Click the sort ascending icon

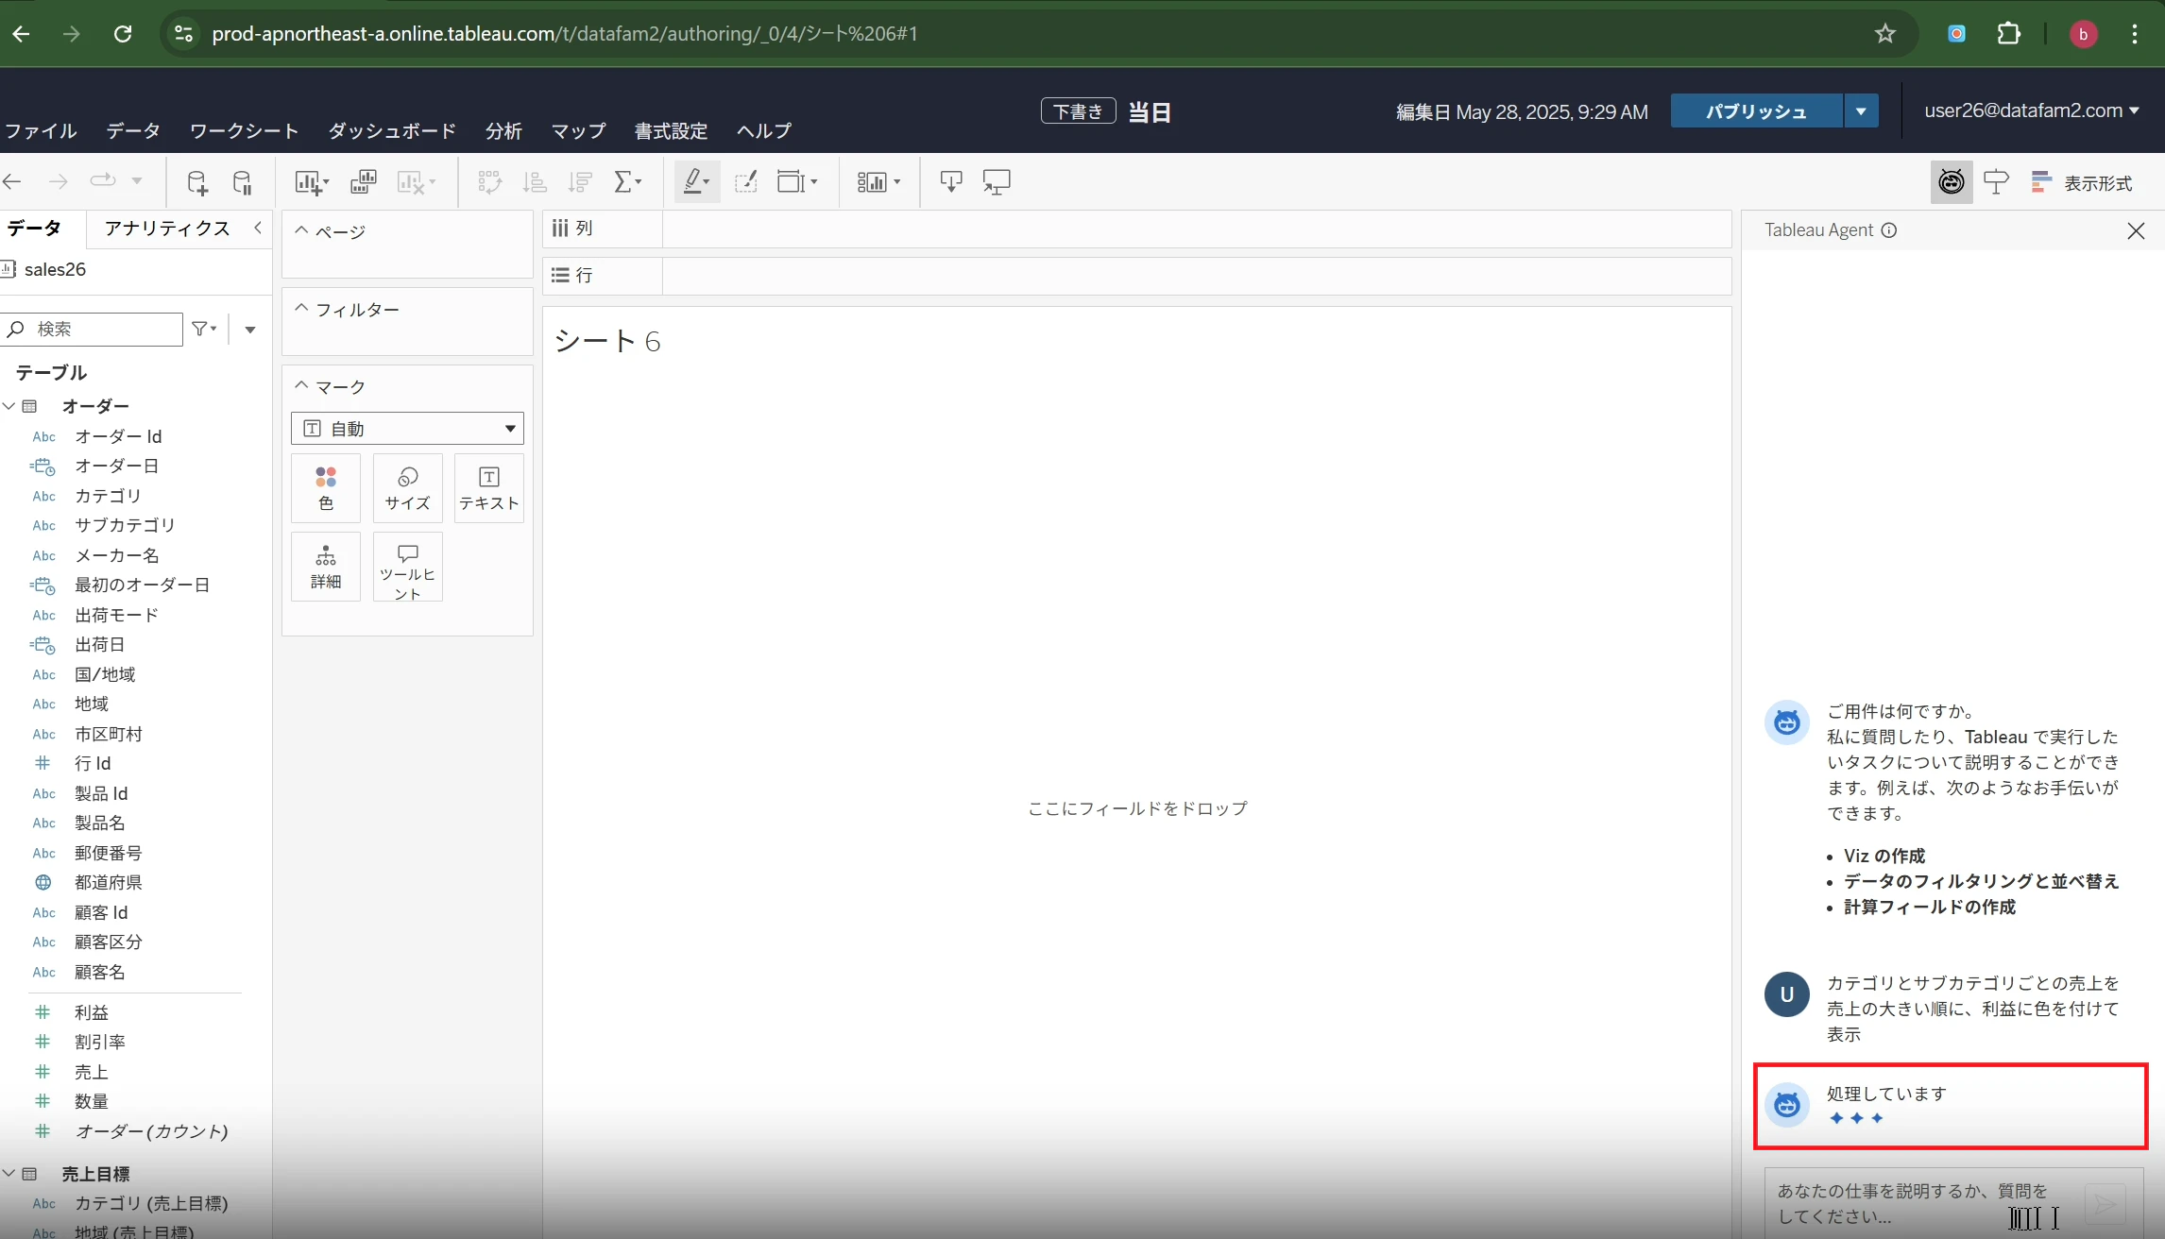(535, 182)
